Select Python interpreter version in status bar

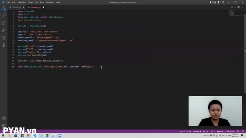[230, 131]
